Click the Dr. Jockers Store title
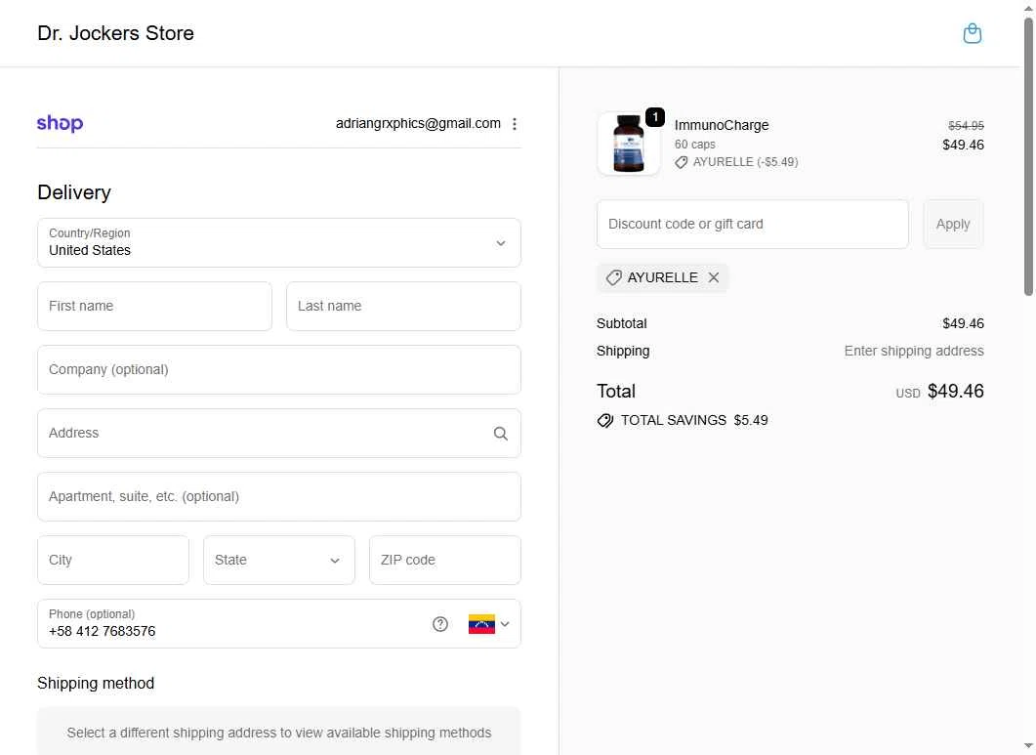The width and height of the screenshot is (1036, 755). [x=115, y=33]
